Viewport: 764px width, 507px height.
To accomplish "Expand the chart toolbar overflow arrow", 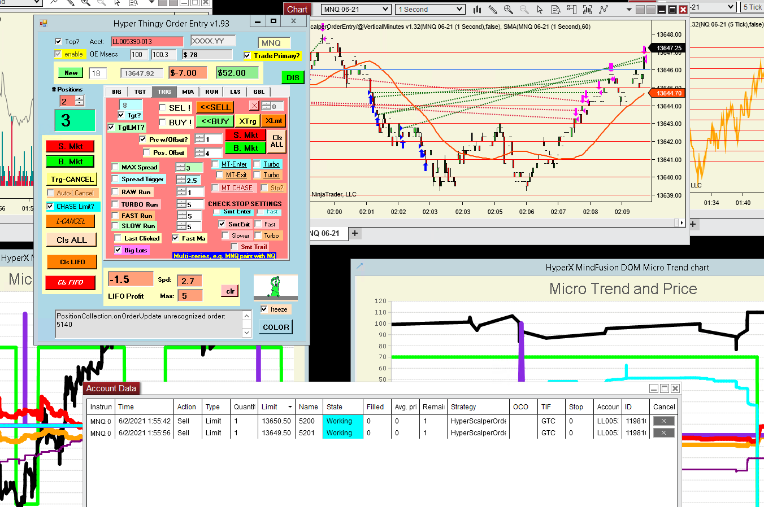I will (630, 10).
